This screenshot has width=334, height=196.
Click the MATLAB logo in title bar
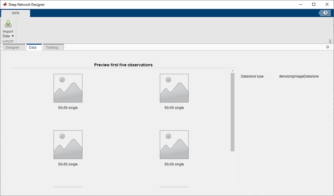click(x=5, y=4)
